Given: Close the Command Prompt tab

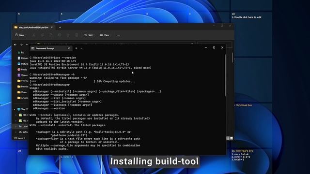Looking at the screenshot, I should click(69, 48).
